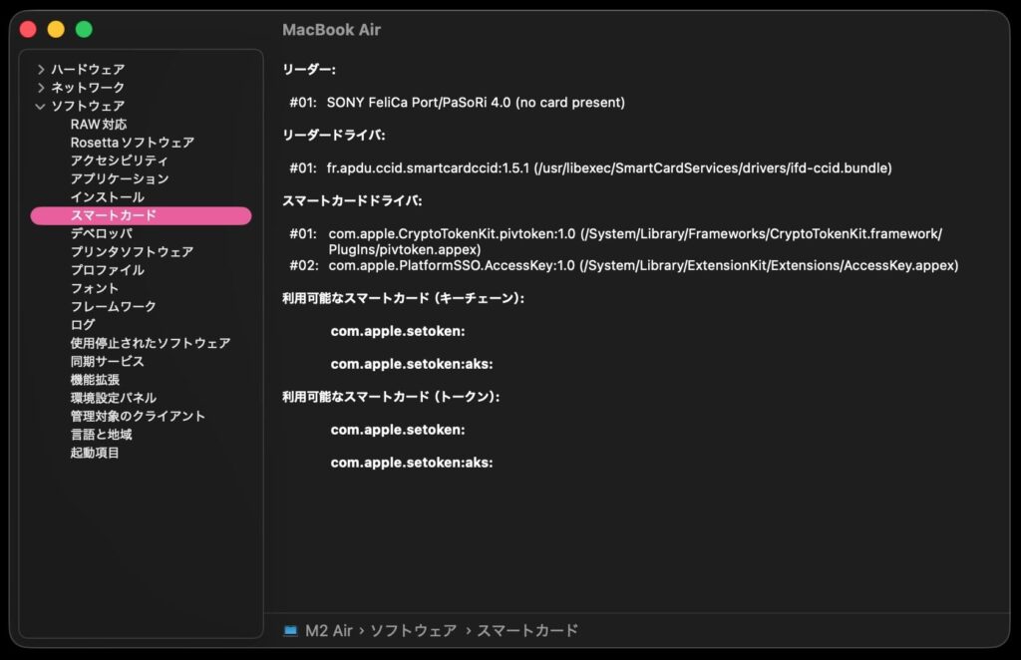This screenshot has width=1021, height=660.
Task: Show the フォント list
Action: [x=95, y=288]
